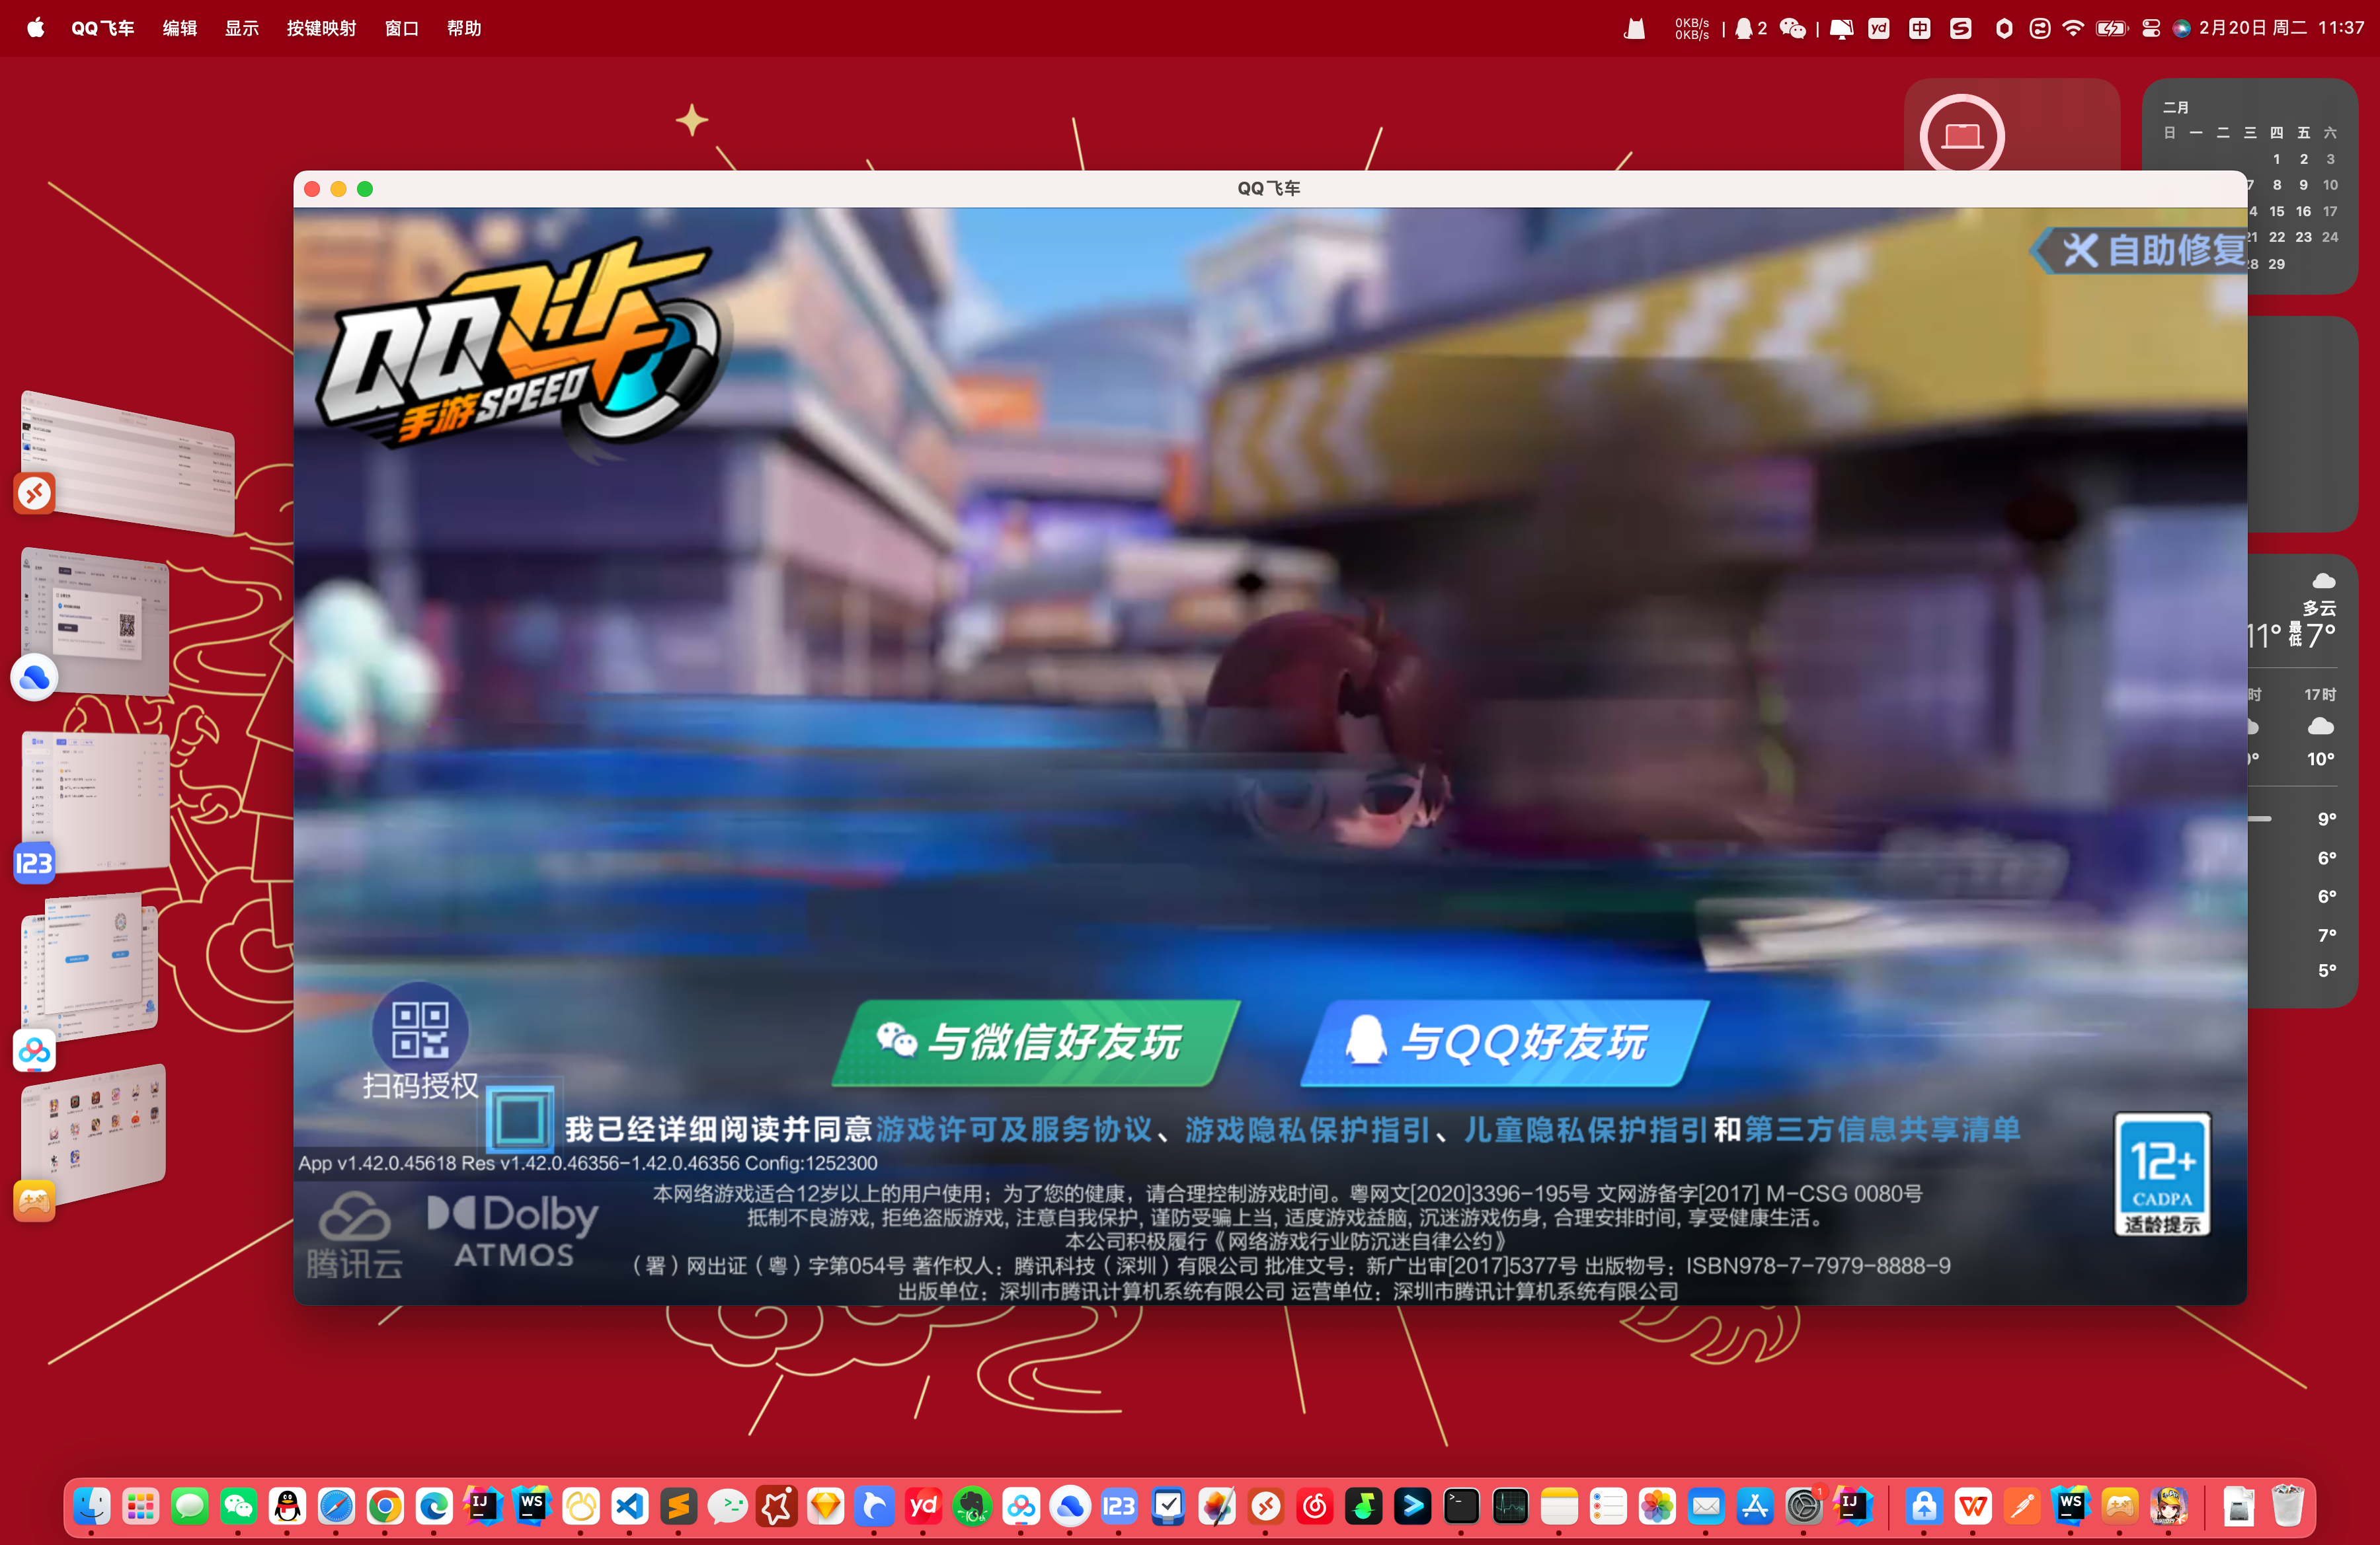Open Siri from the menu bar
This screenshot has height=1545, width=2380.
[2182, 28]
